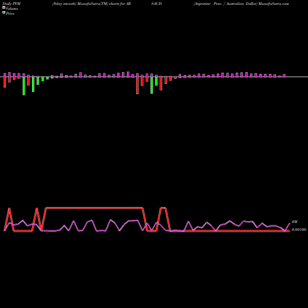Screen dimensions: 308x308
Task: Click the 'Daily PVM' chart title
Action: [12, 4]
